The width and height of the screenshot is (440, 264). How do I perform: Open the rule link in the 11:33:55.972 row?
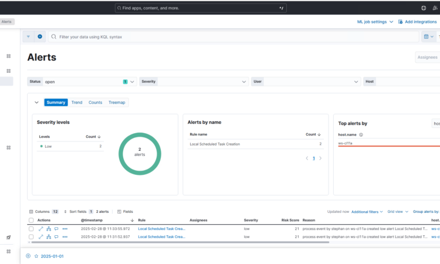(x=162, y=229)
